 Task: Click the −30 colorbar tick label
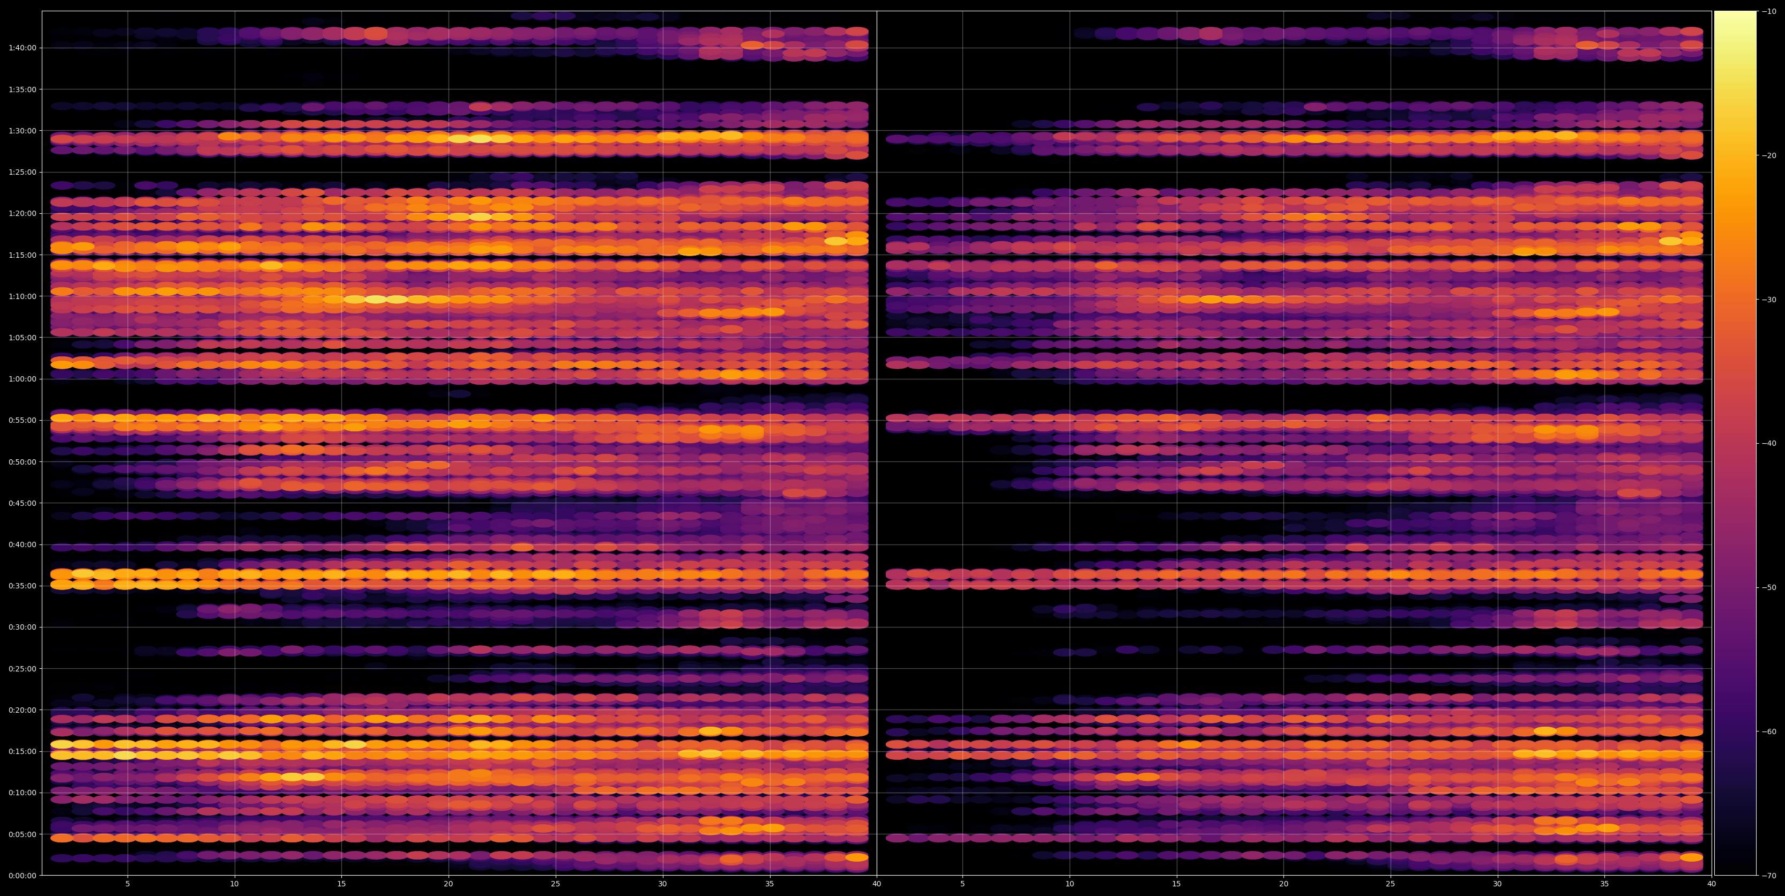1769,300
